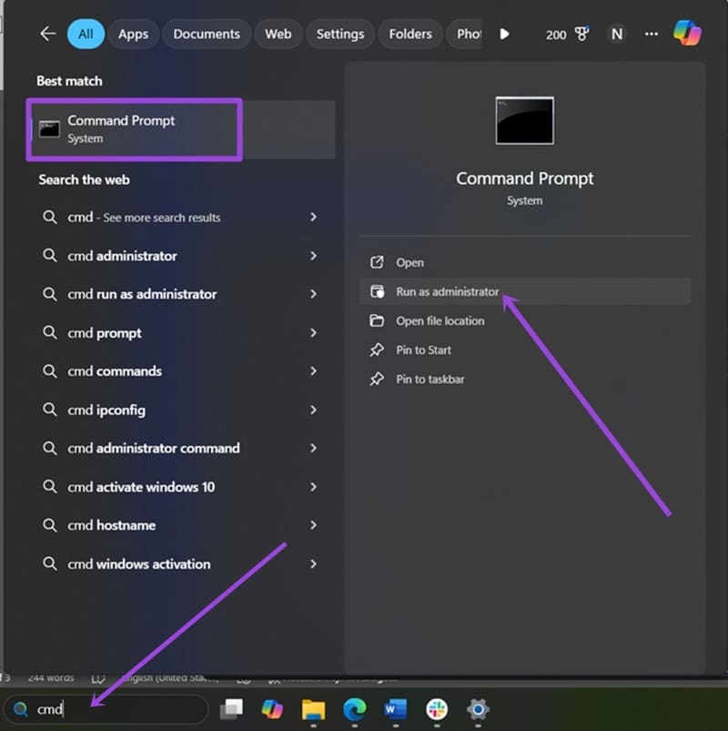Open Copilot from the taskbar

[272, 709]
